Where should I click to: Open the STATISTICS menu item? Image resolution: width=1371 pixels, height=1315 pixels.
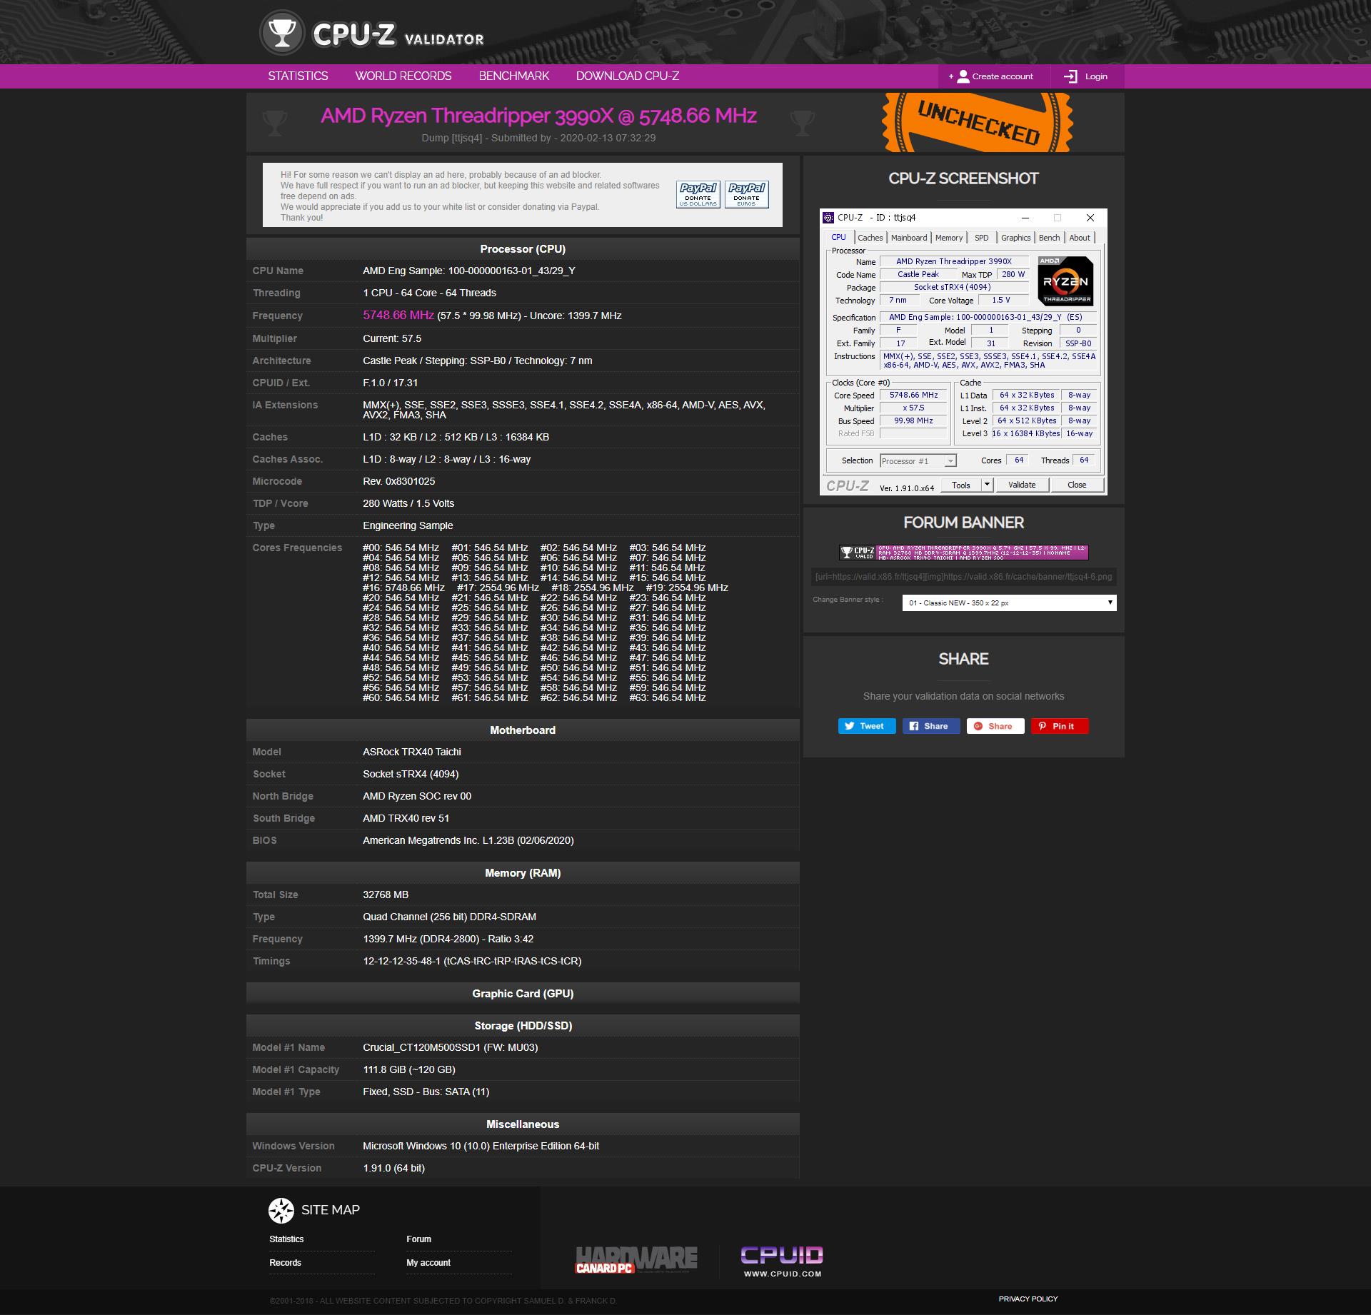(x=298, y=76)
